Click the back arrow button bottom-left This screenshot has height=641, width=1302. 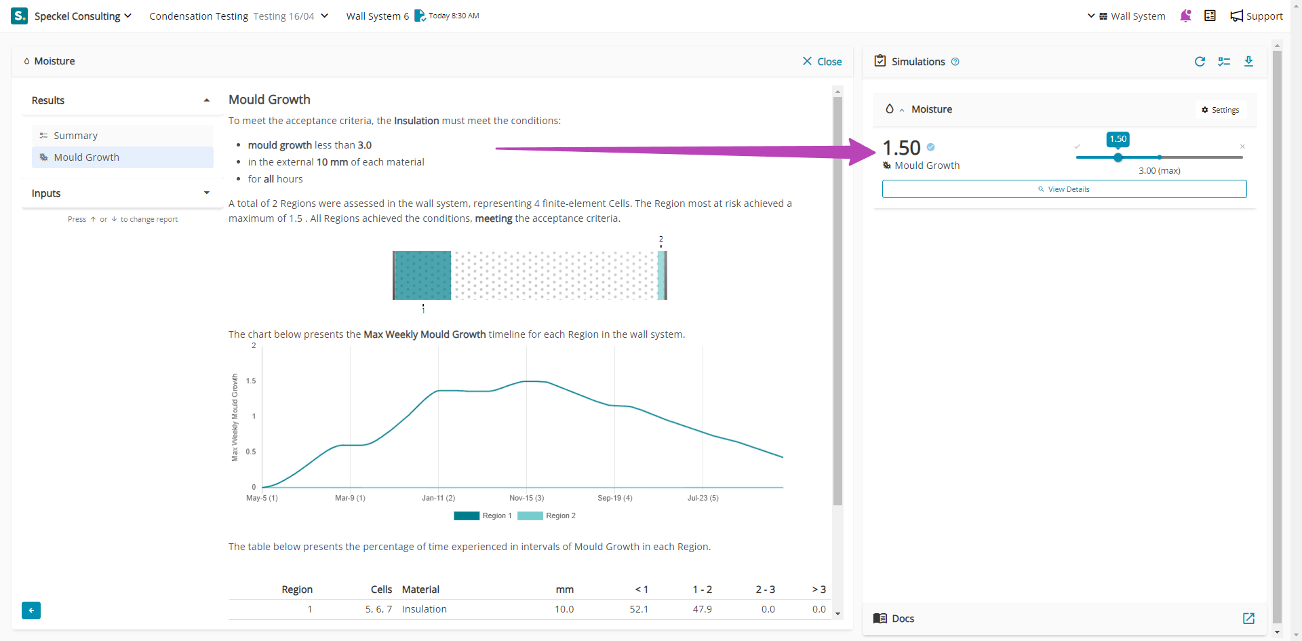point(31,610)
